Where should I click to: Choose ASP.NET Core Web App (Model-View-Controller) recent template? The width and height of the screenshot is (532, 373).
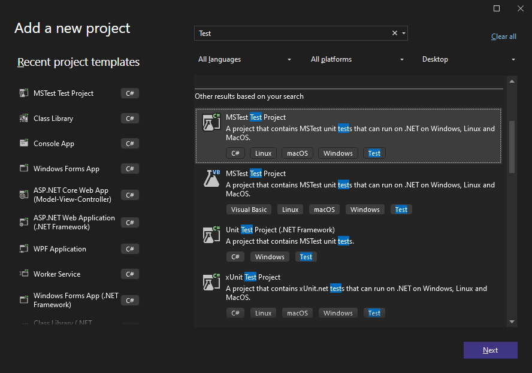(x=72, y=195)
